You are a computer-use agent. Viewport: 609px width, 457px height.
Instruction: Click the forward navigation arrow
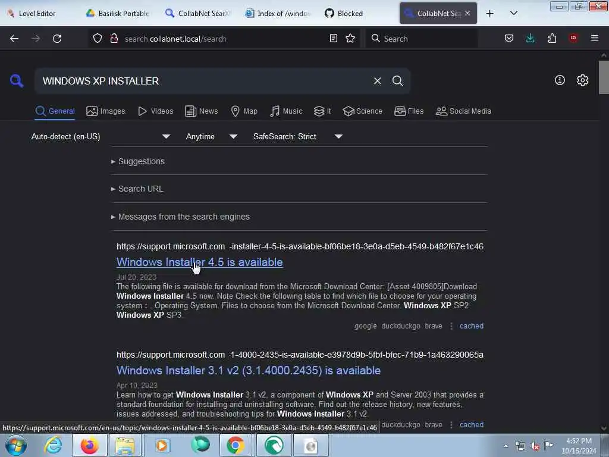click(36, 39)
